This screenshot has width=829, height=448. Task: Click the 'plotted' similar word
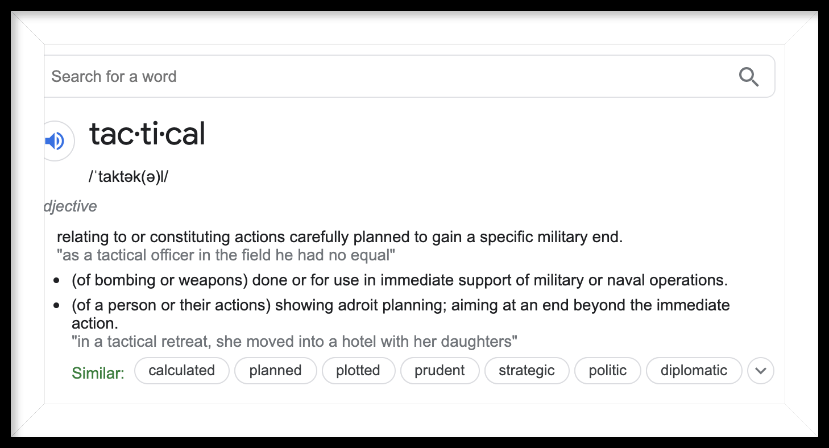point(358,371)
